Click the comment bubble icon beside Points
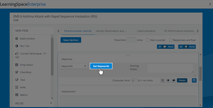213x108 pixels. [x=174, y=80]
